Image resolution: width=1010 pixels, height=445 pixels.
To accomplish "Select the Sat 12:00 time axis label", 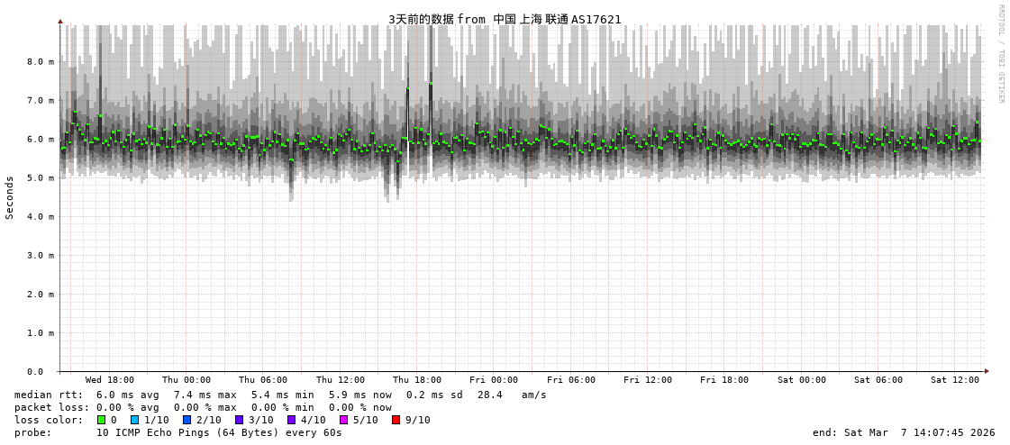I will (955, 380).
